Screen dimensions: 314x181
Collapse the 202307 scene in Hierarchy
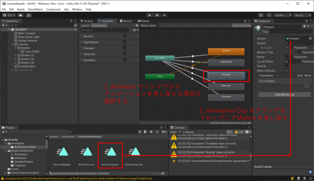pos(9,30)
